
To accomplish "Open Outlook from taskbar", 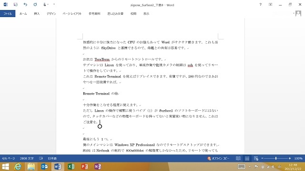I will click(x=44, y=167).
